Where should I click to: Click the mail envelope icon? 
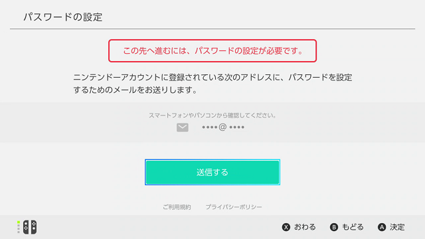pos(183,127)
